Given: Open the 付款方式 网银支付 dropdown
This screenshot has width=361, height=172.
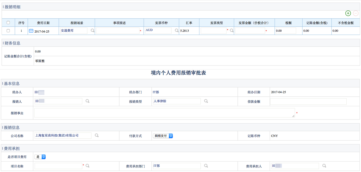Looking at the screenshot, I should pos(163,136).
